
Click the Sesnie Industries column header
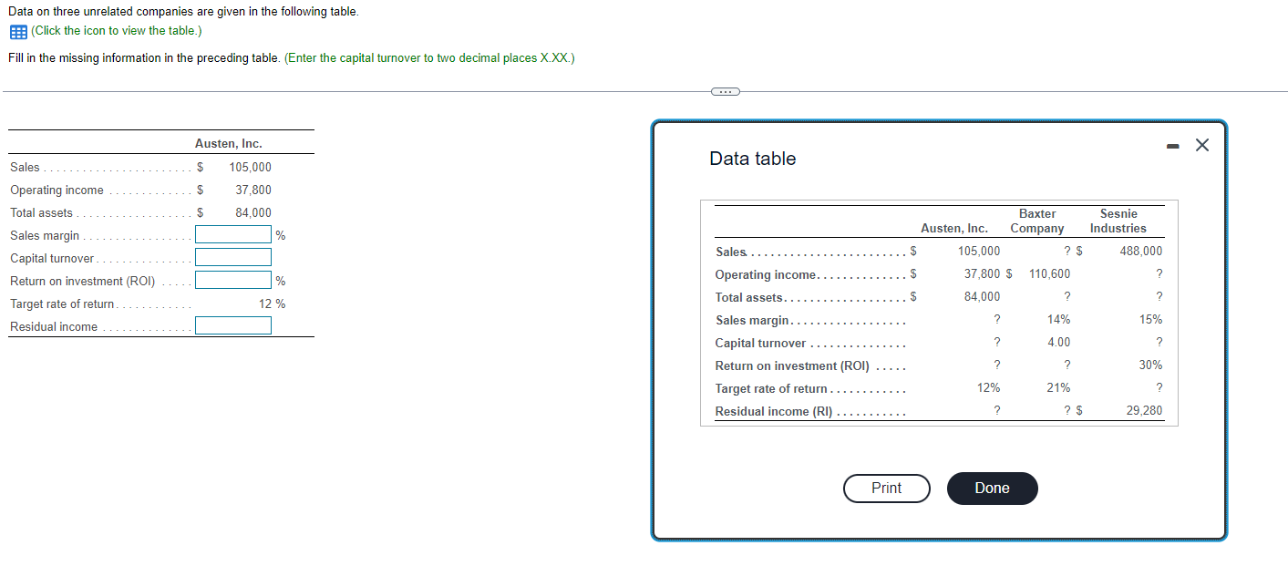[x=1118, y=220]
